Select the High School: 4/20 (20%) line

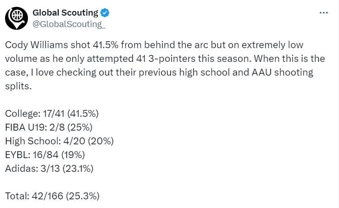click(x=60, y=141)
